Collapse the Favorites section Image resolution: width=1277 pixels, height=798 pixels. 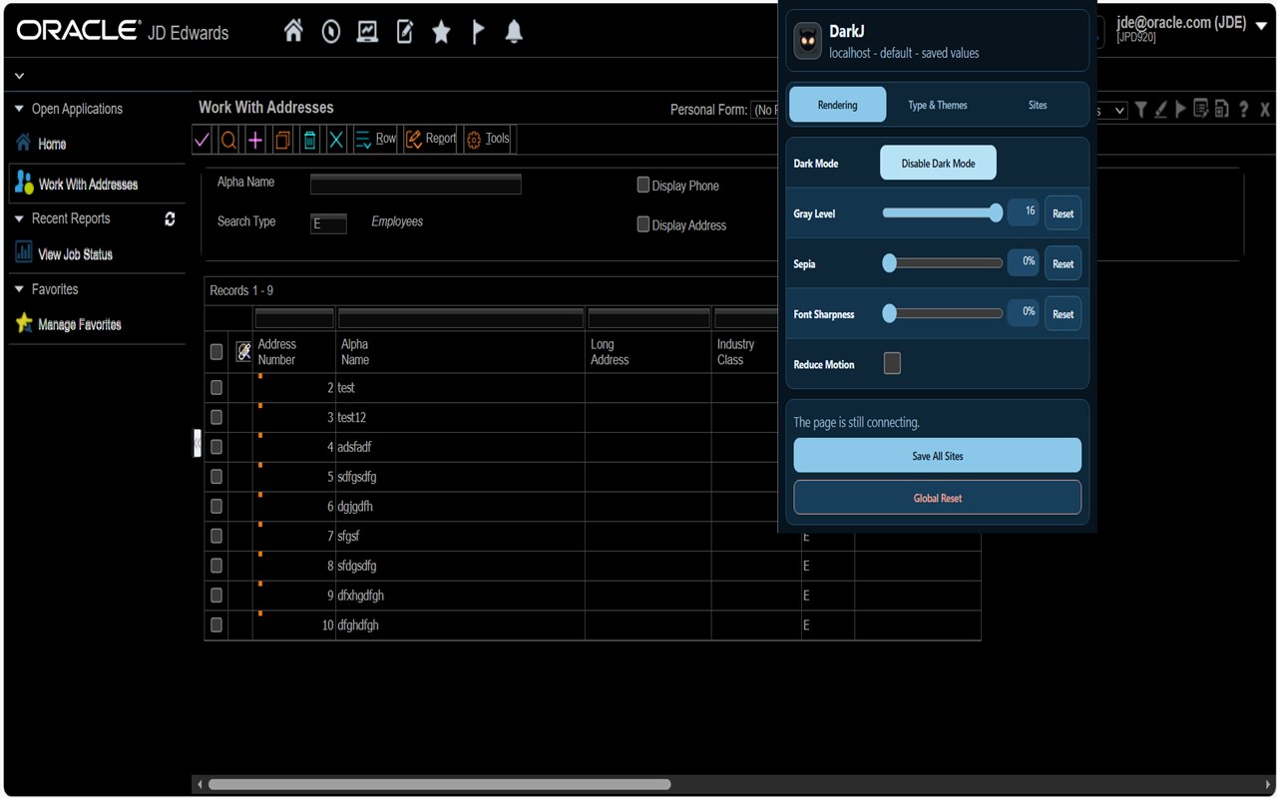(x=19, y=289)
